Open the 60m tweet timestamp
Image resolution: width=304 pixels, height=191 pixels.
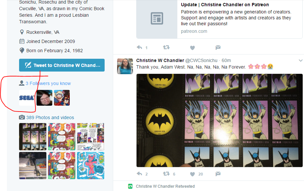coord(226,60)
